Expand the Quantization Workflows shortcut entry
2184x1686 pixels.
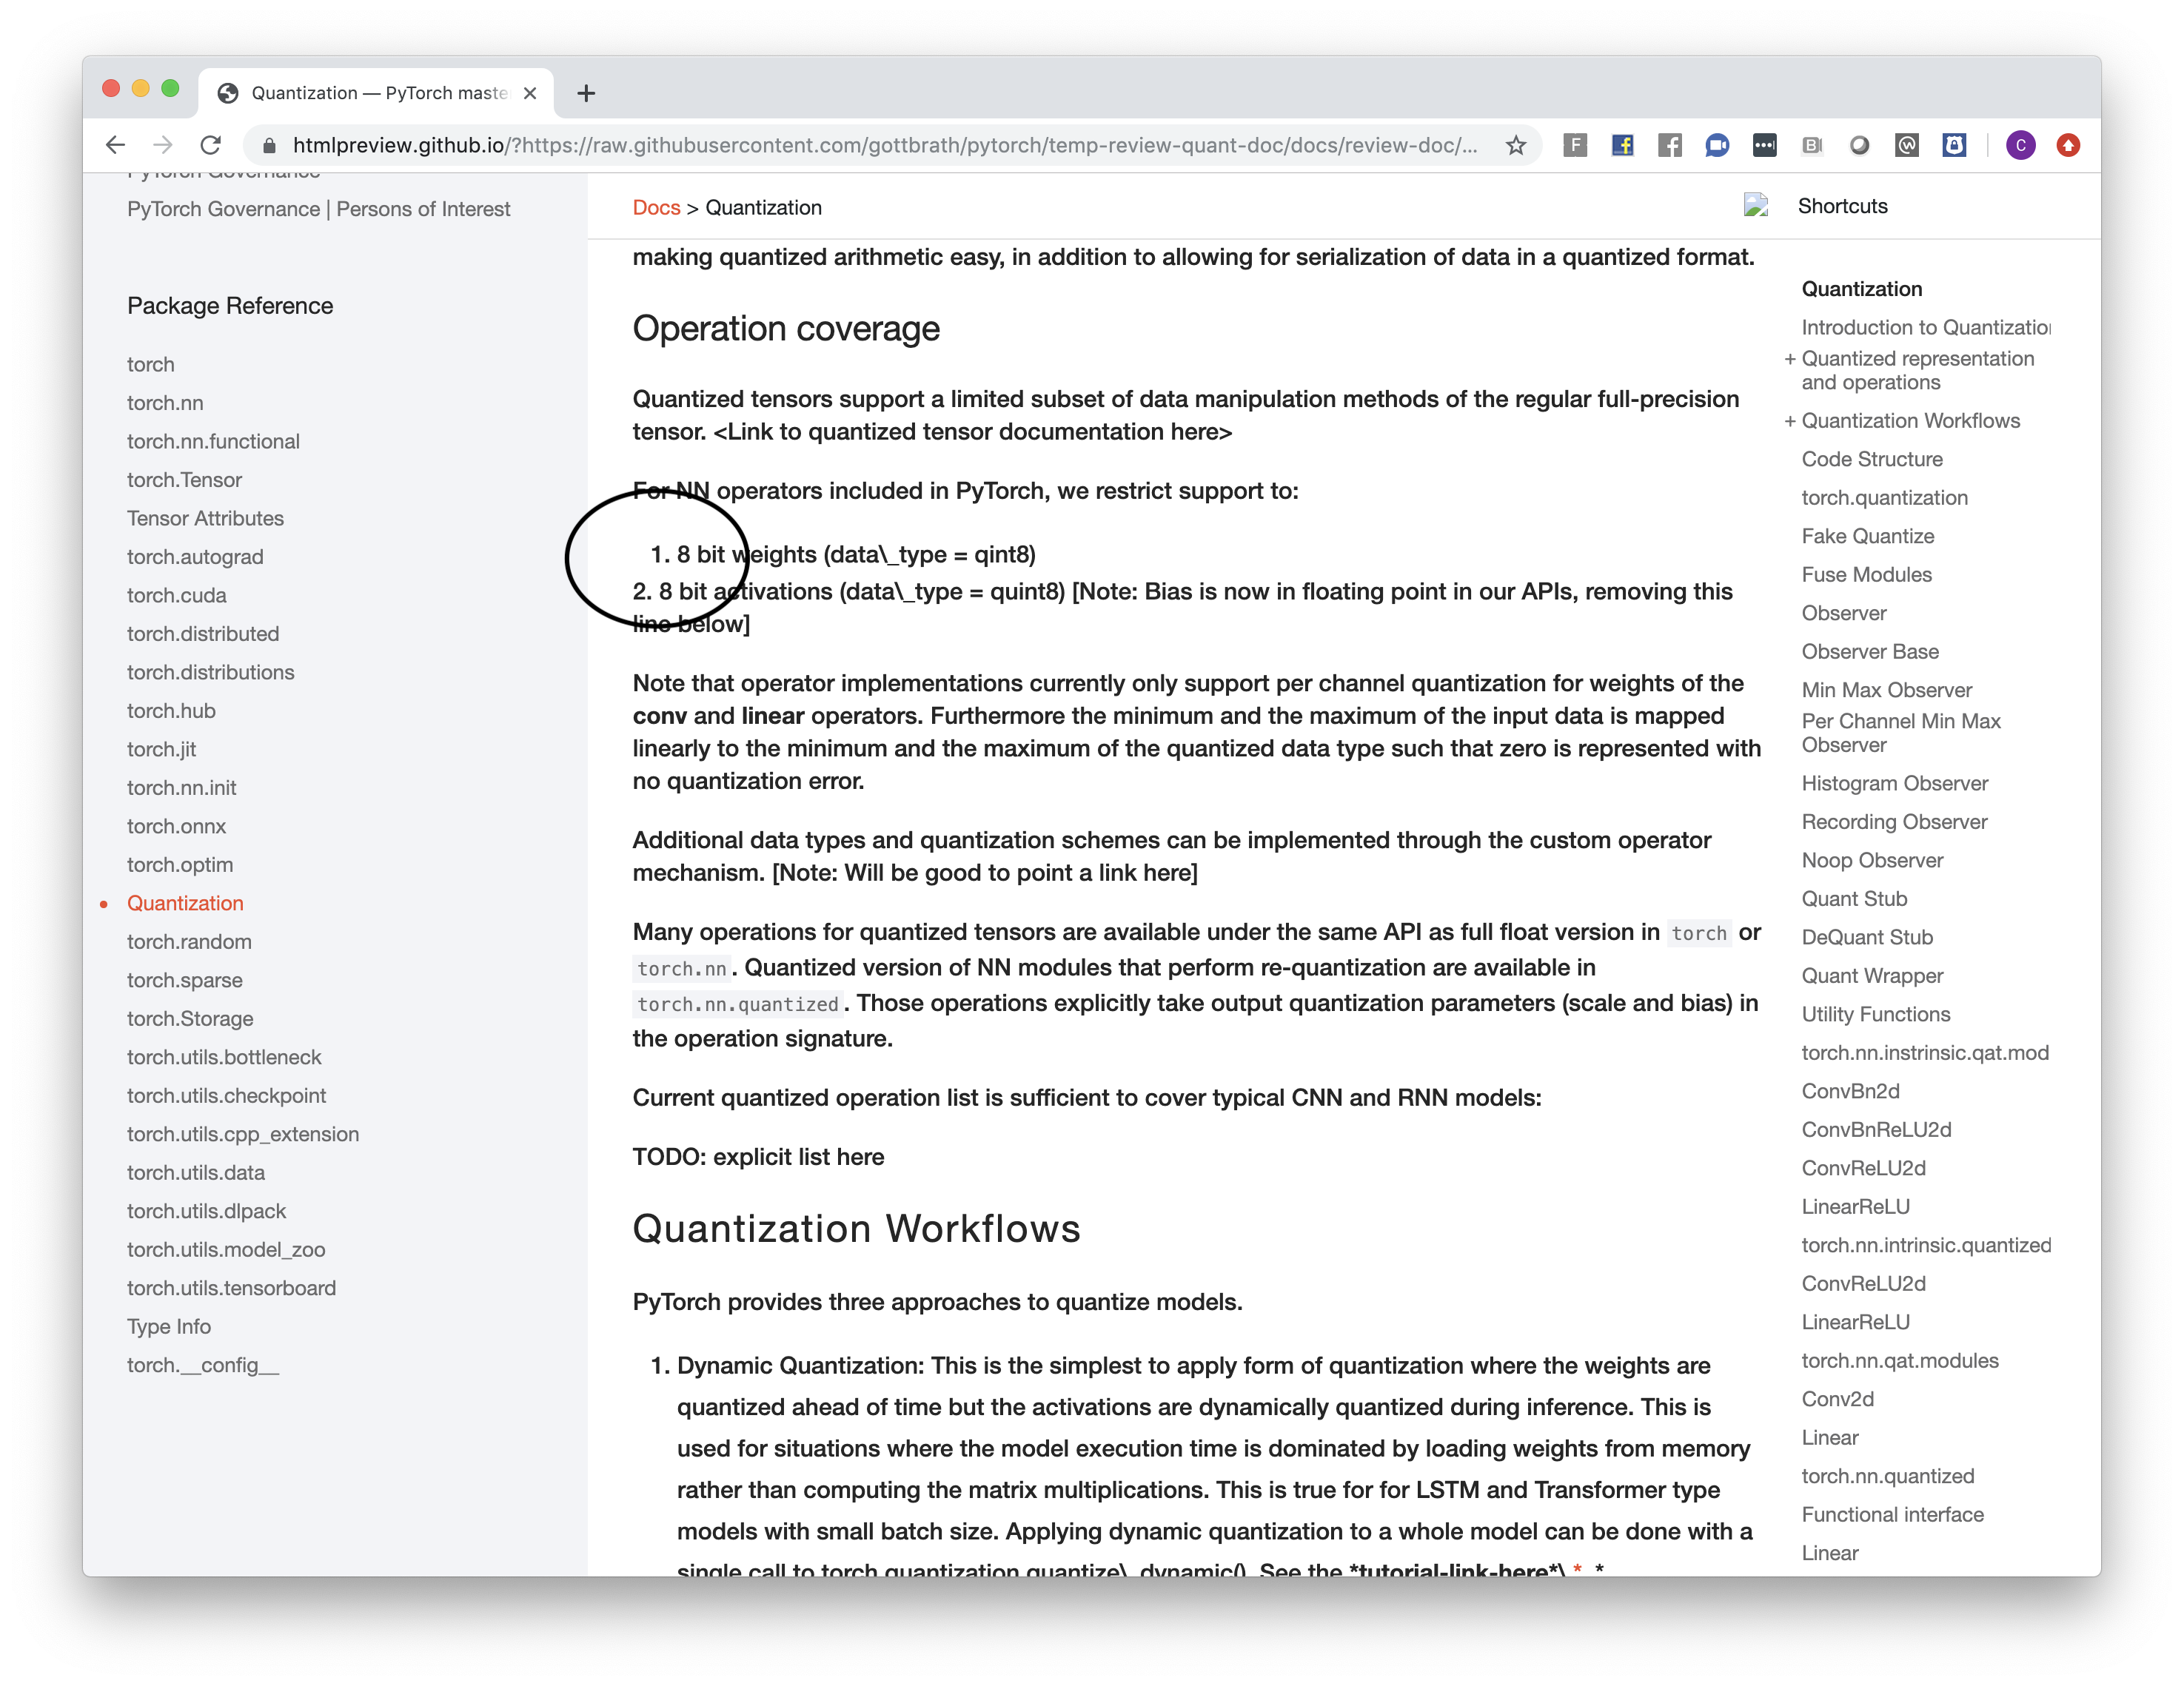1790,421
